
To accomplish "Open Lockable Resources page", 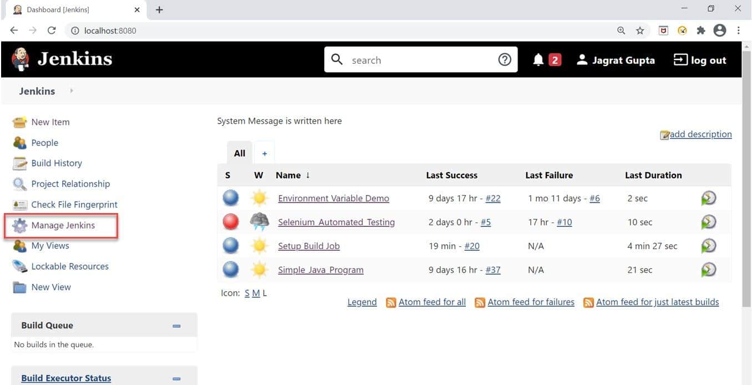I will coord(69,266).
